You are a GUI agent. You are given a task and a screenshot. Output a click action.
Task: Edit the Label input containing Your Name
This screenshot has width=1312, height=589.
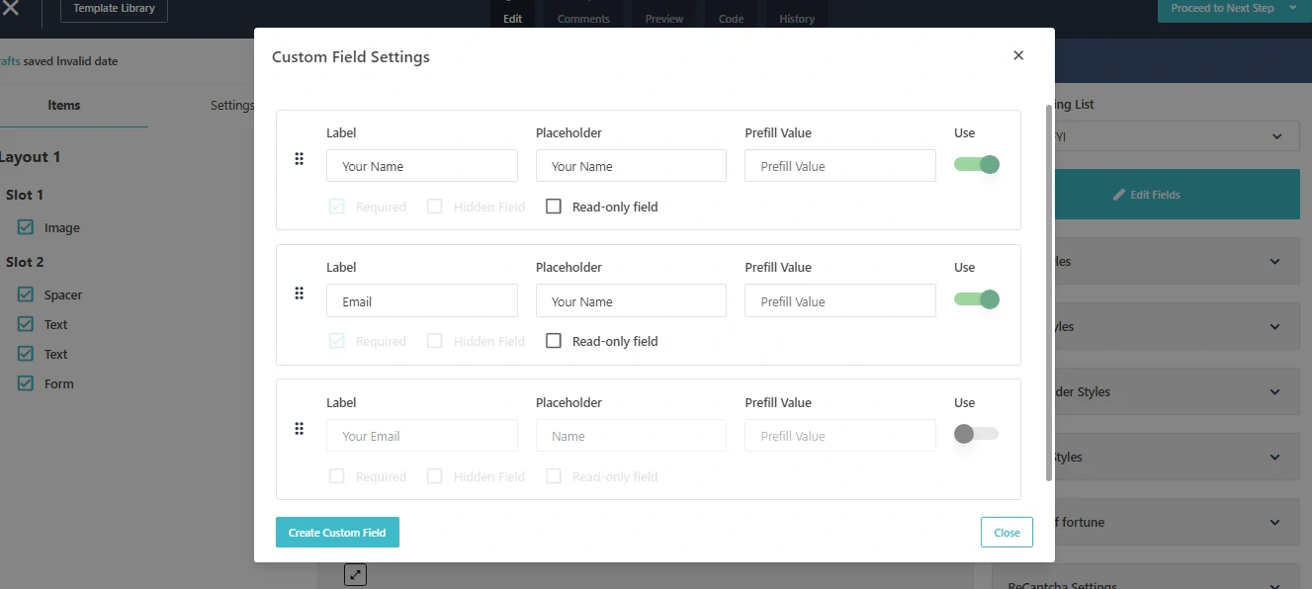tap(422, 166)
